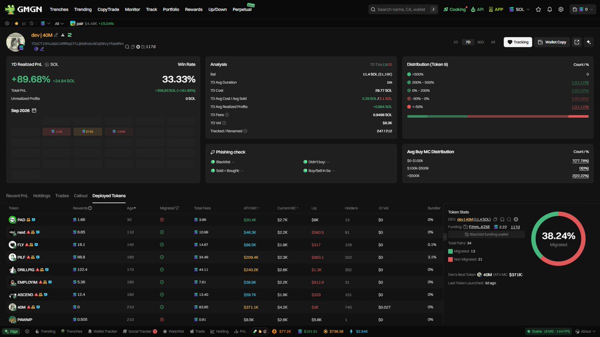Click the yellow star in sub-toolbar
600x337 pixels.
click(x=16, y=23)
